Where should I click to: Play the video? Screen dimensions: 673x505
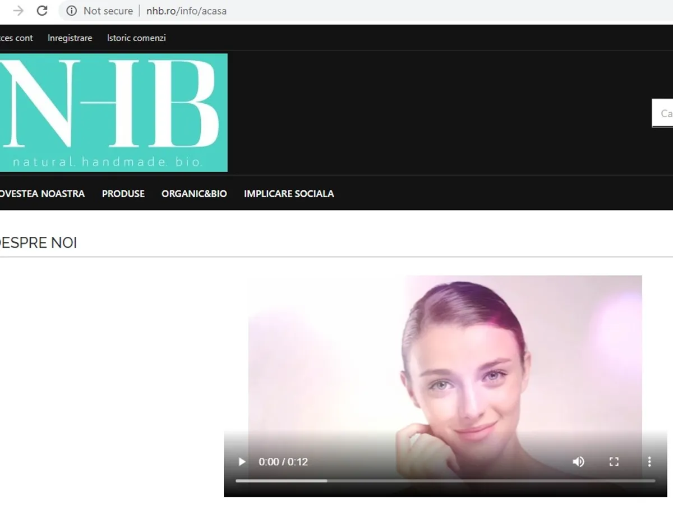242,462
